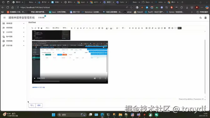This screenshot has width=210, height=118.
Task: Open the Markdown bookmark
Action: pos(91,12)
